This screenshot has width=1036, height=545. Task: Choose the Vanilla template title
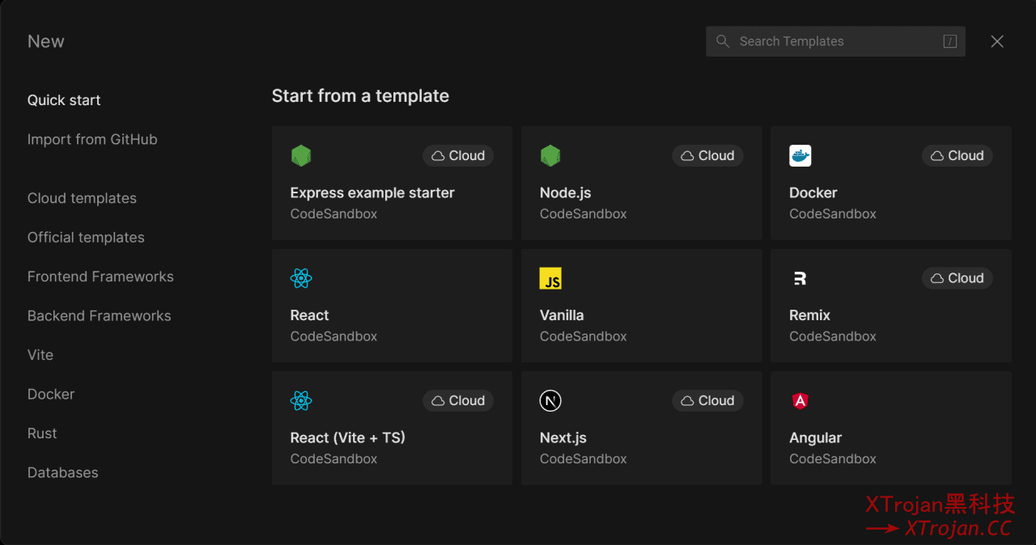[562, 315]
